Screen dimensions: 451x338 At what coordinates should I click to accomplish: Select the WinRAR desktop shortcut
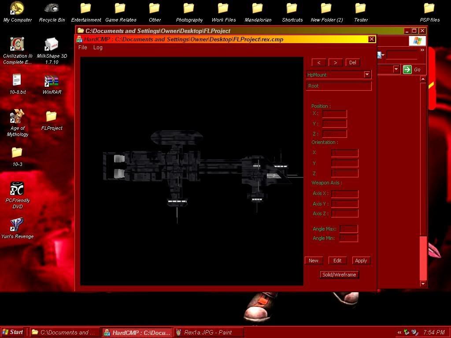tap(52, 81)
